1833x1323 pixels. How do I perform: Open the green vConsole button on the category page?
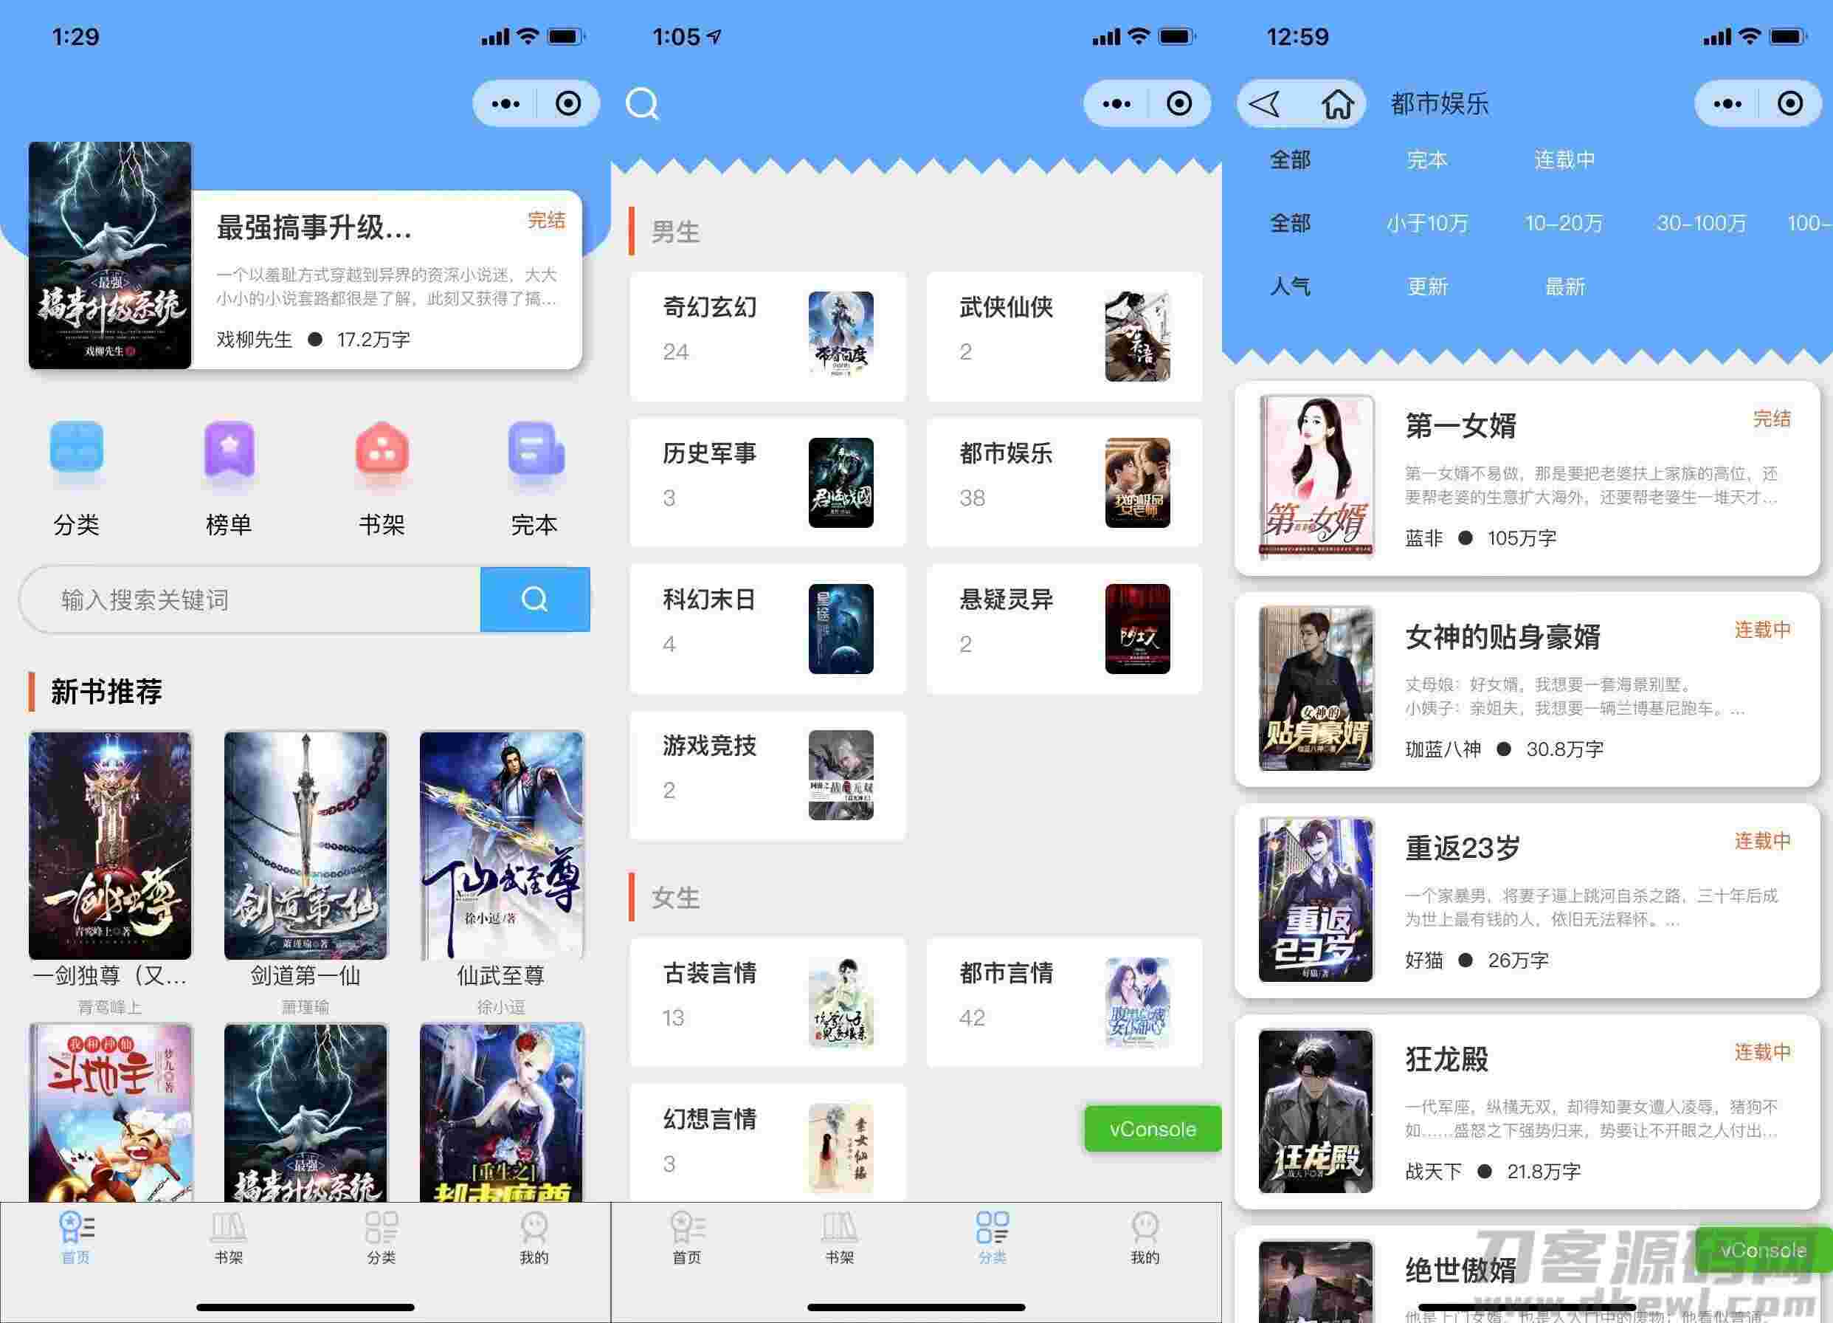(1152, 1129)
